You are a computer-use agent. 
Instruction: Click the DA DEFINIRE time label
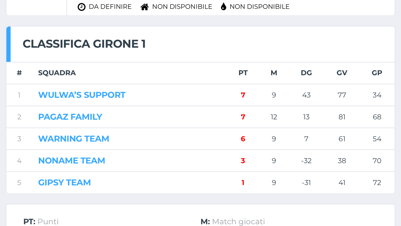coord(110,7)
